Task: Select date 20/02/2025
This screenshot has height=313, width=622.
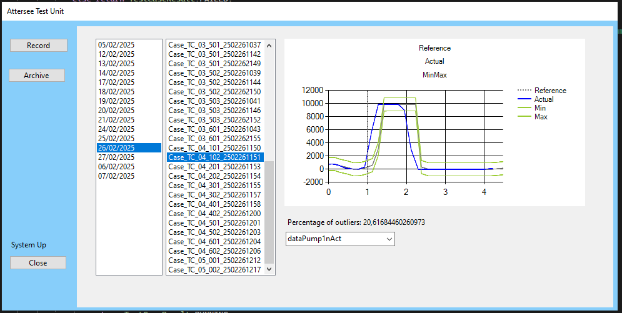Action: click(x=129, y=111)
